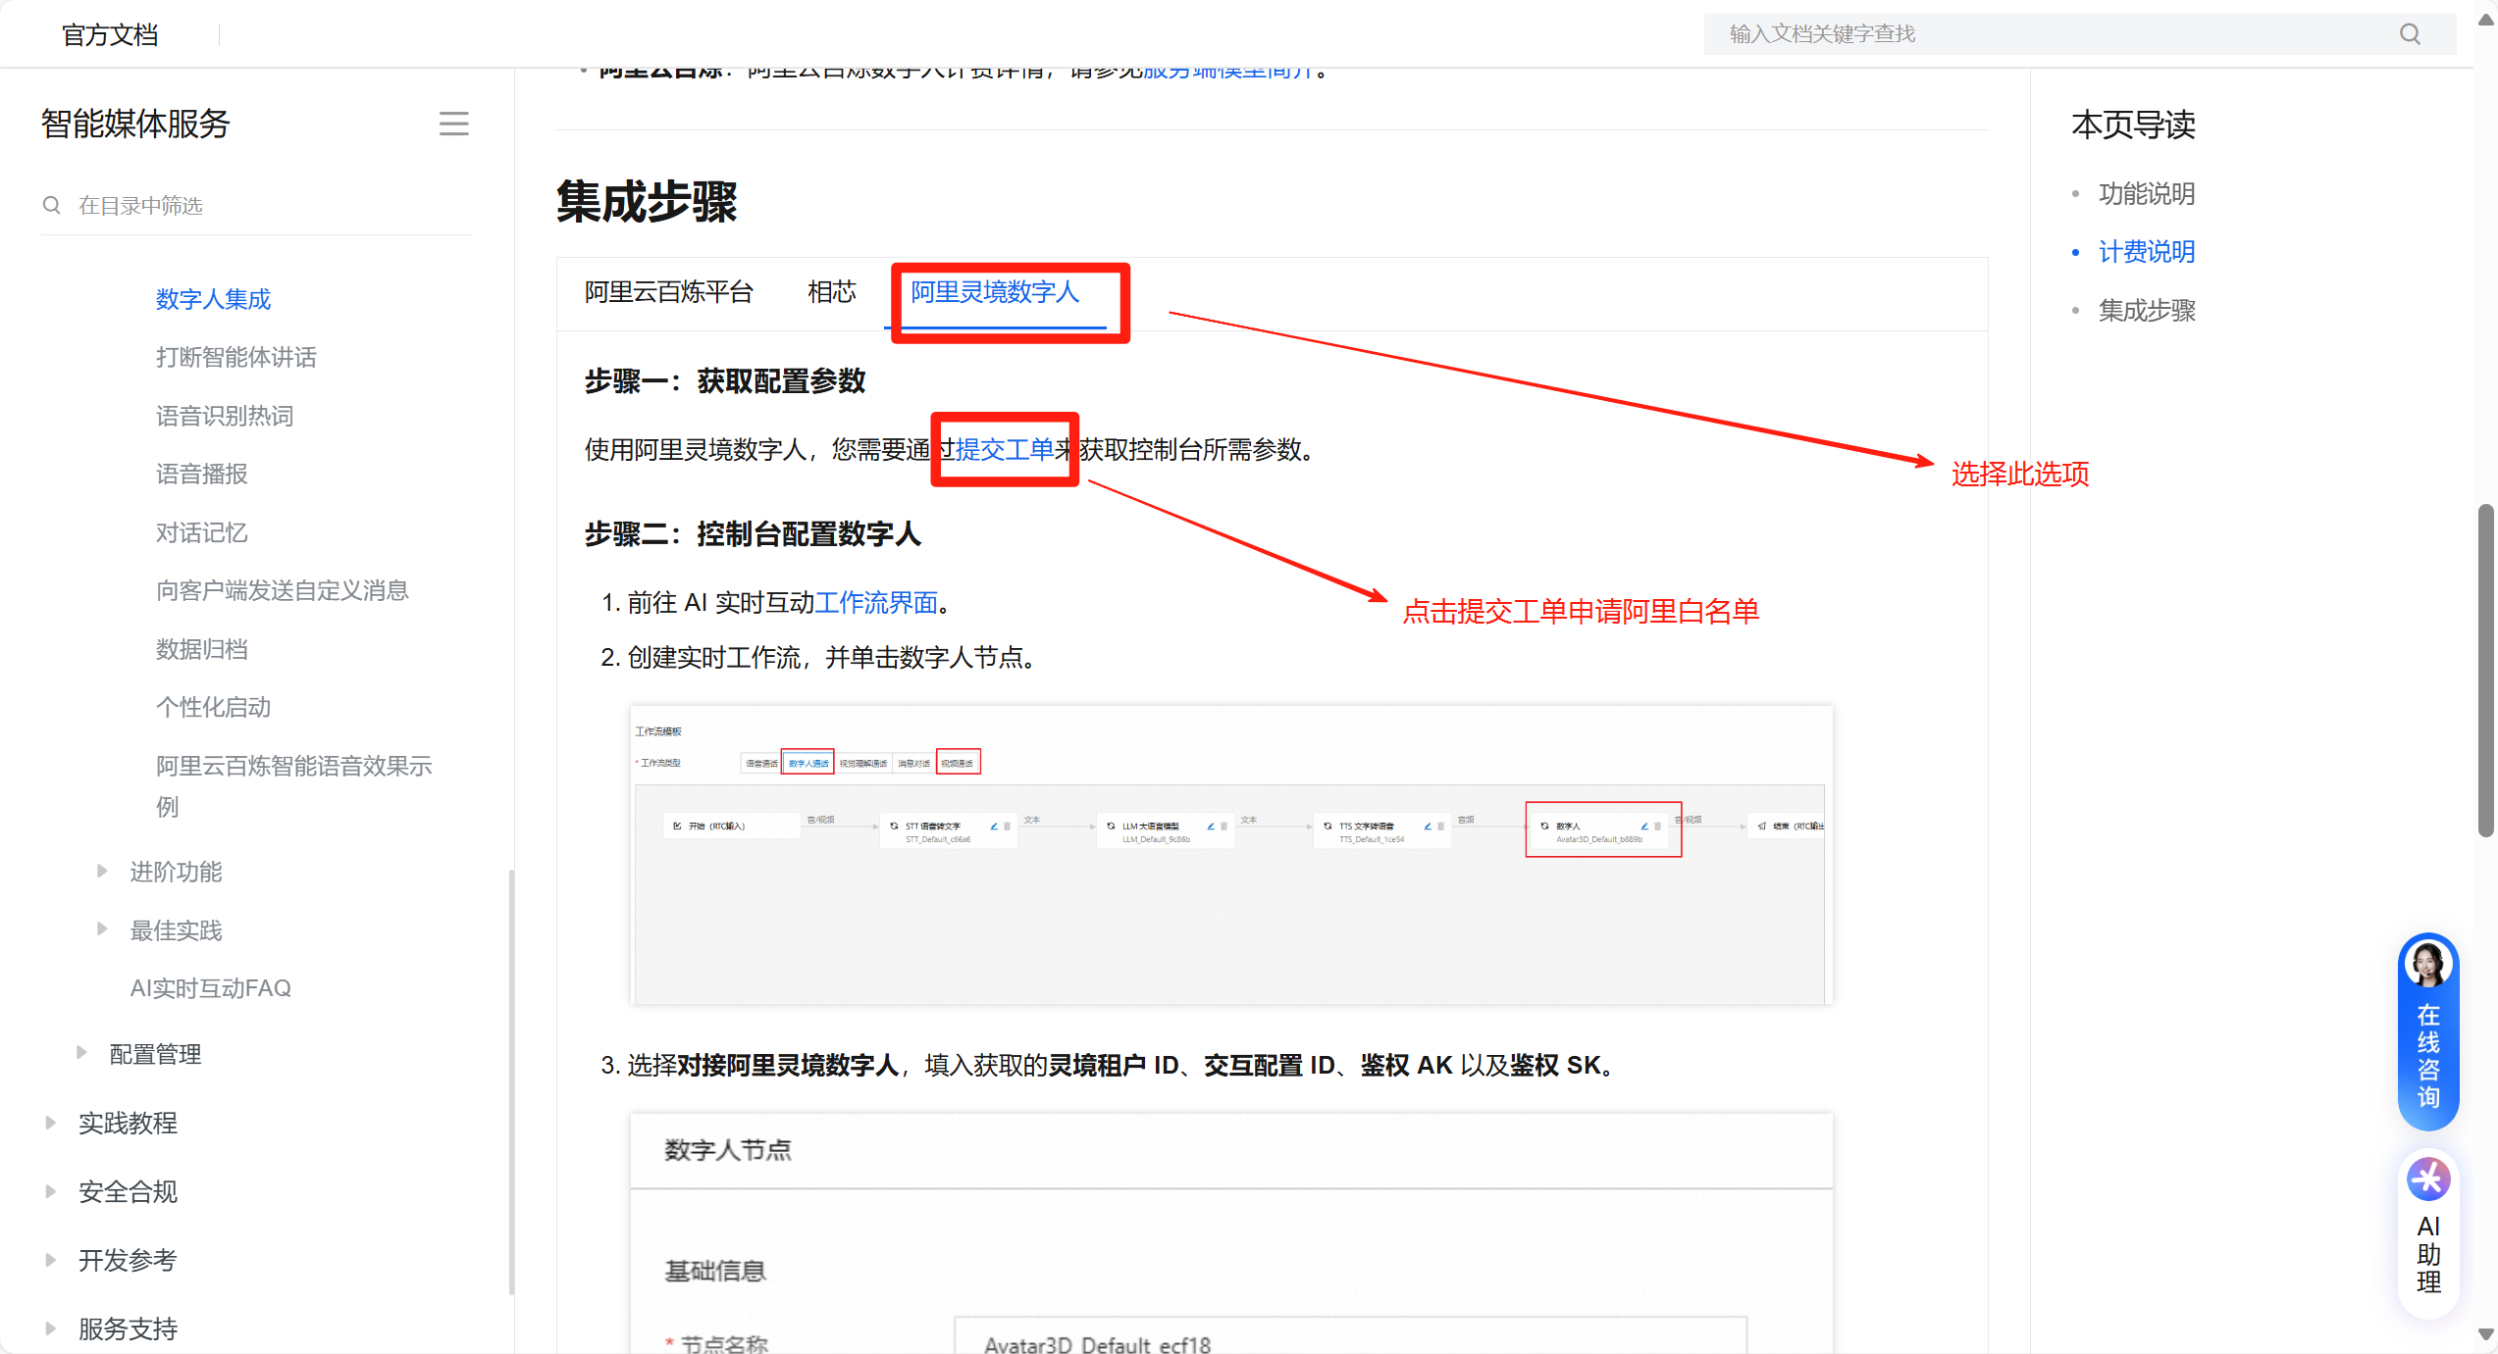
Task: Click the 本页导读 heading
Action: [x=2133, y=125]
